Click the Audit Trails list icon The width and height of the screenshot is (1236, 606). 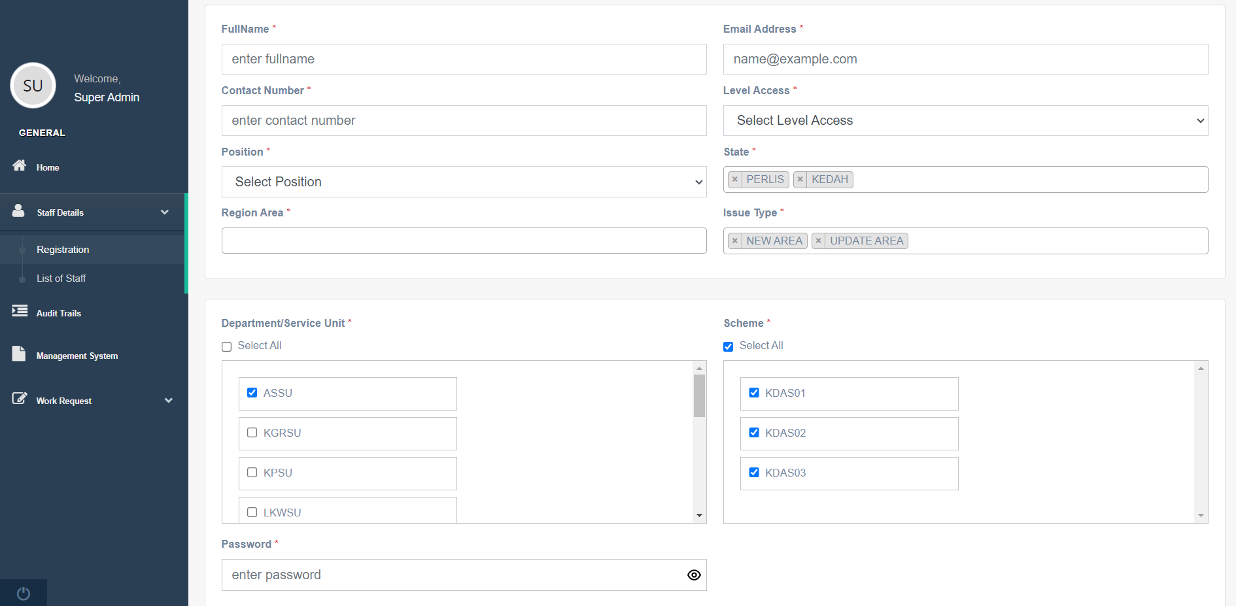tap(20, 311)
